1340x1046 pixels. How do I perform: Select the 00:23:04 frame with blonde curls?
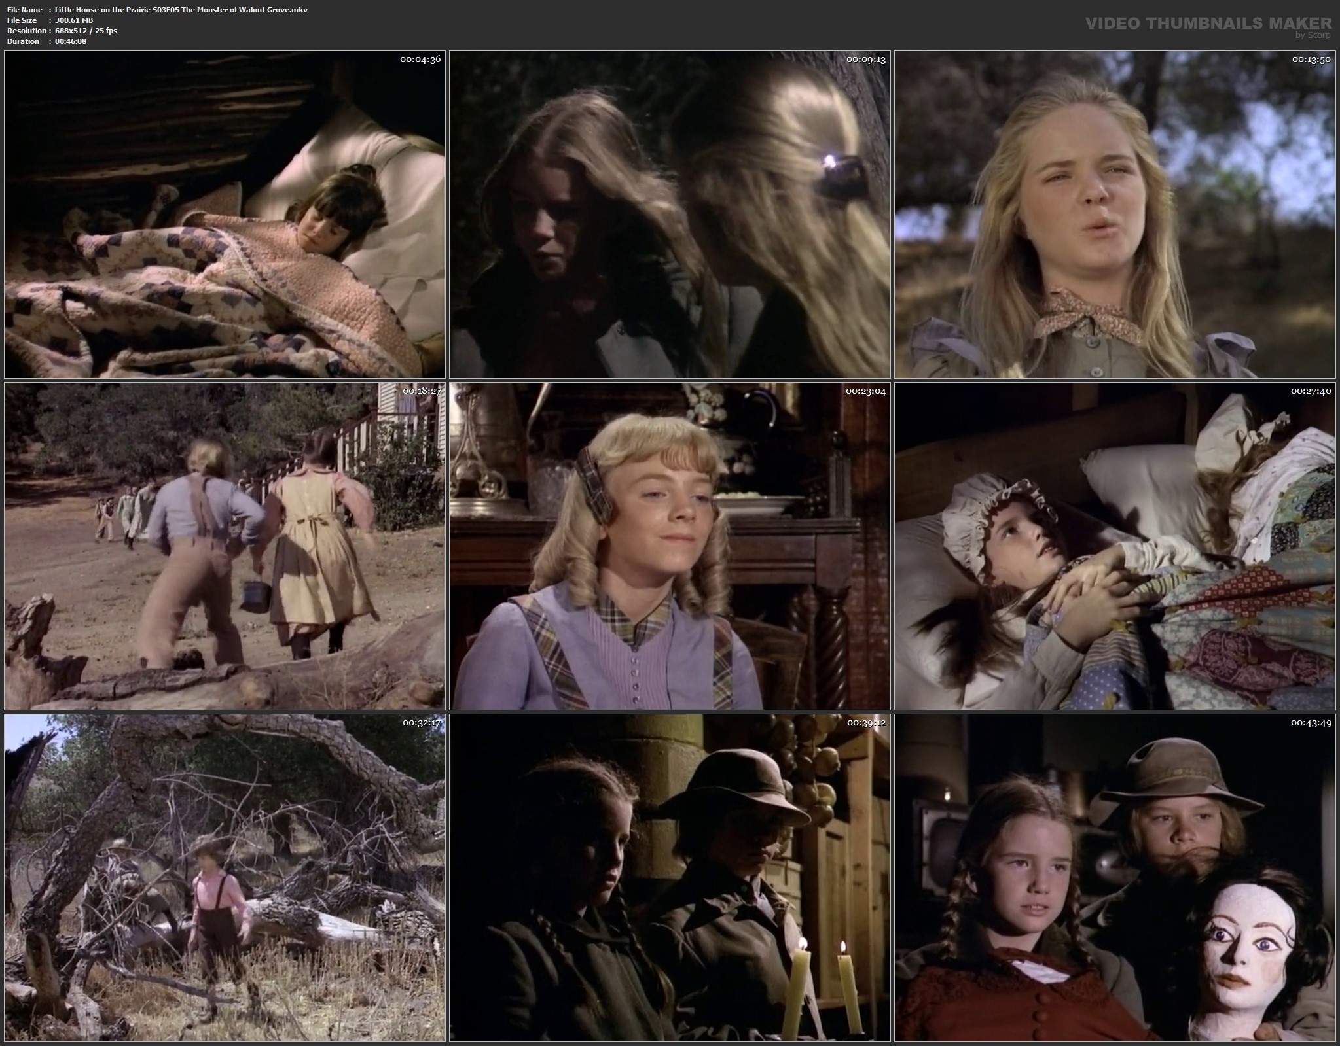click(670, 546)
